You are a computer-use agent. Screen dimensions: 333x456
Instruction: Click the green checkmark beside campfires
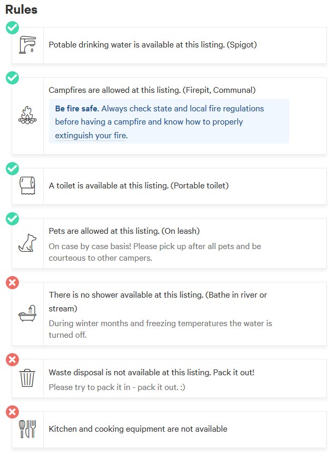[x=12, y=78]
